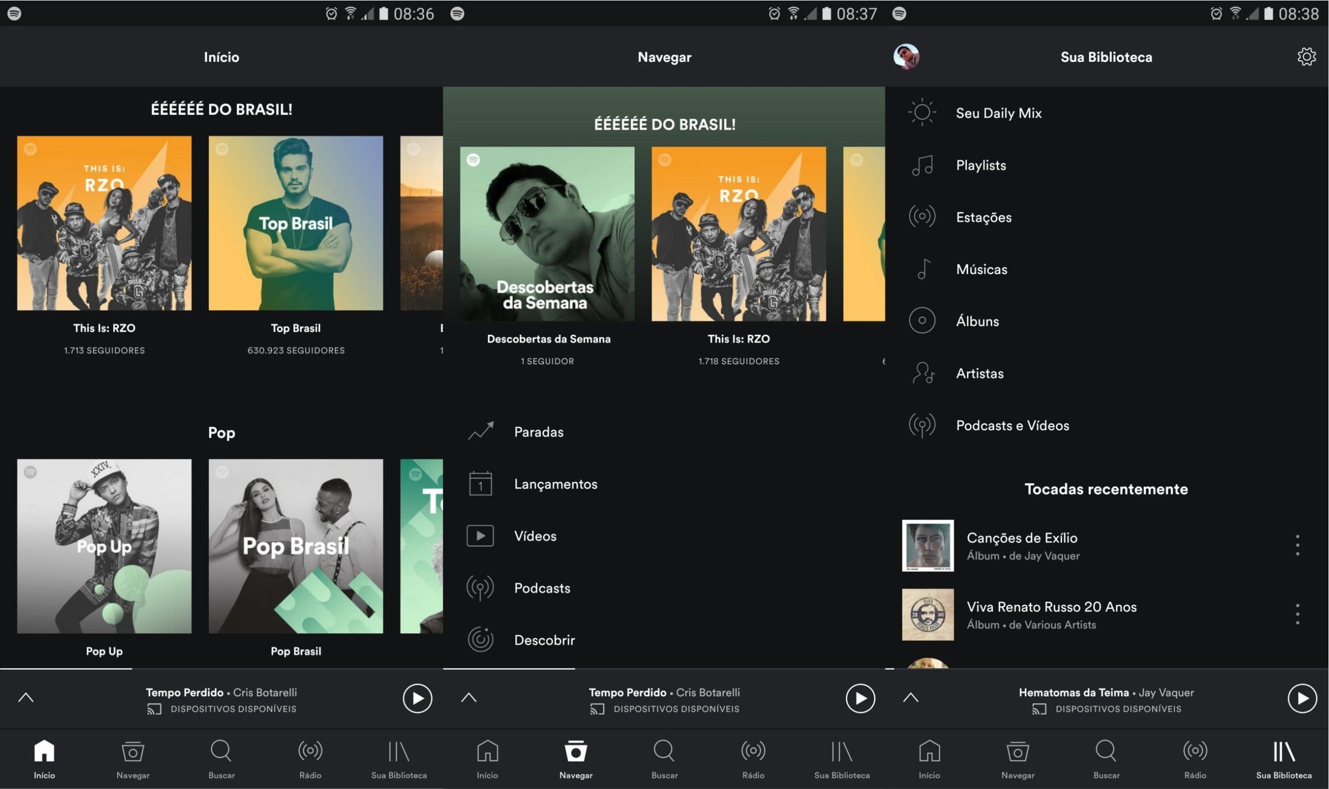Select the Rádio icon in the bottom bar
The width and height of the screenshot is (1329, 789).
pyautogui.click(x=310, y=751)
